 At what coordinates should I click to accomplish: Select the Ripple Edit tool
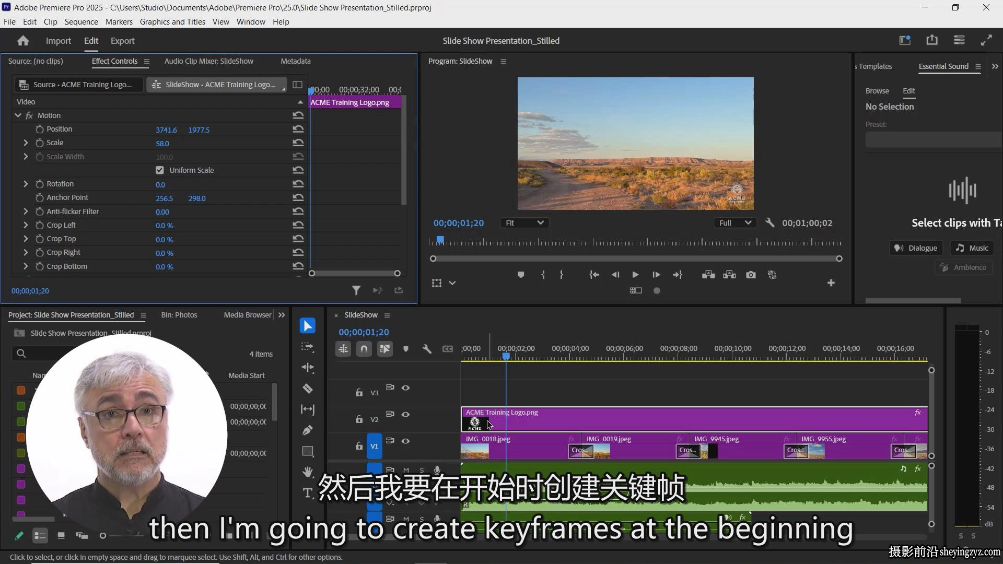click(x=308, y=368)
